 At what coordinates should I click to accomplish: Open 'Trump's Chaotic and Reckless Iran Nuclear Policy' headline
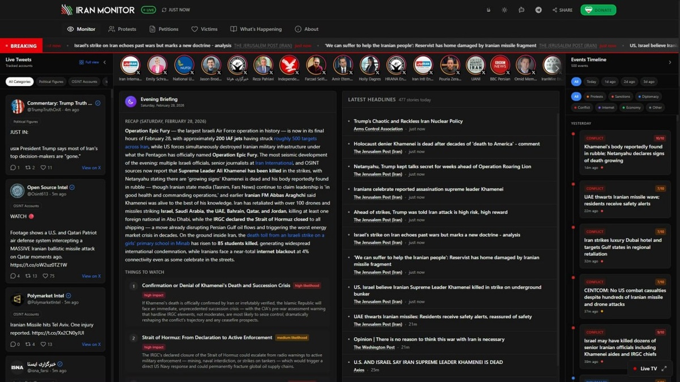(x=408, y=121)
